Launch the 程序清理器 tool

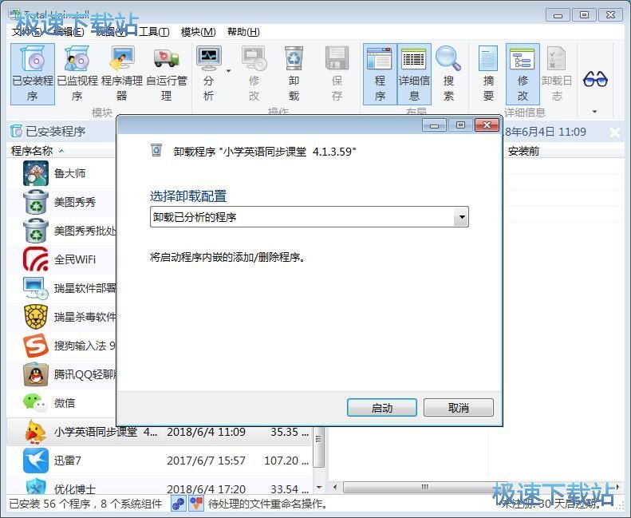(122, 74)
